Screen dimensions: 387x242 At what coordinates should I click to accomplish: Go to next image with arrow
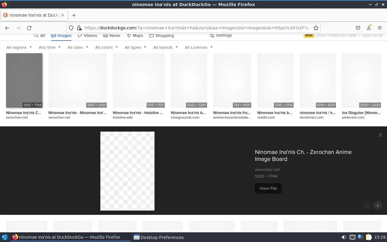(378, 206)
